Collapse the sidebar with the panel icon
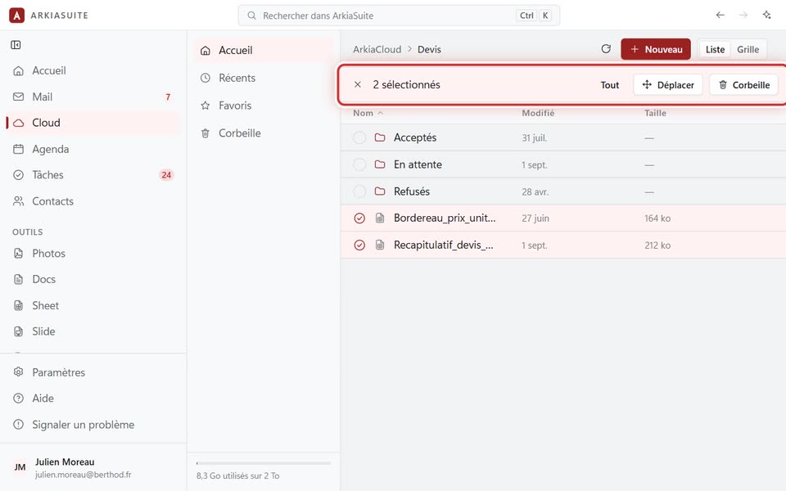This screenshot has height=491, width=786. tap(16, 45)
